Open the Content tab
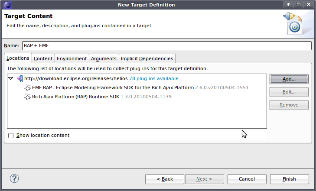316x191 pixels. [43, 58]
